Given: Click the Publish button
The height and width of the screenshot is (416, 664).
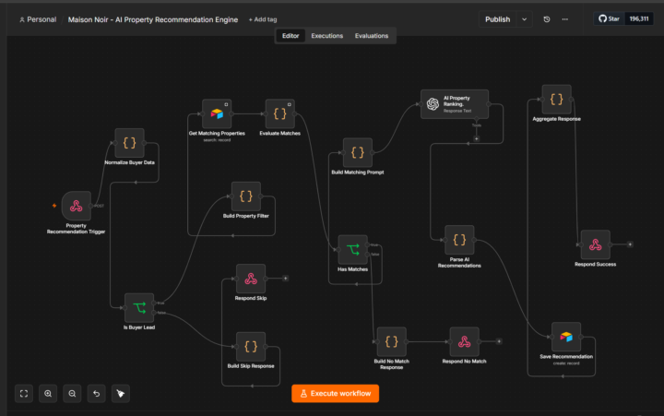Looking at the screenshot, I should pos(498,19).
